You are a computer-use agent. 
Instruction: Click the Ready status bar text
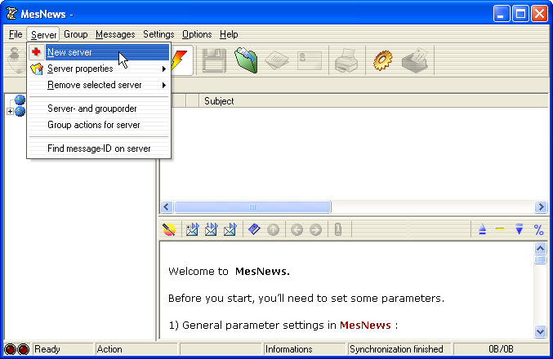click(x=47, y=349)
